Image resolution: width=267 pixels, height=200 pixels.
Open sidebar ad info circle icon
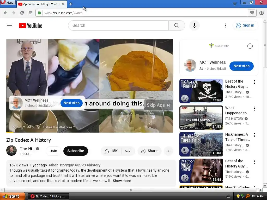click(250, 46)
